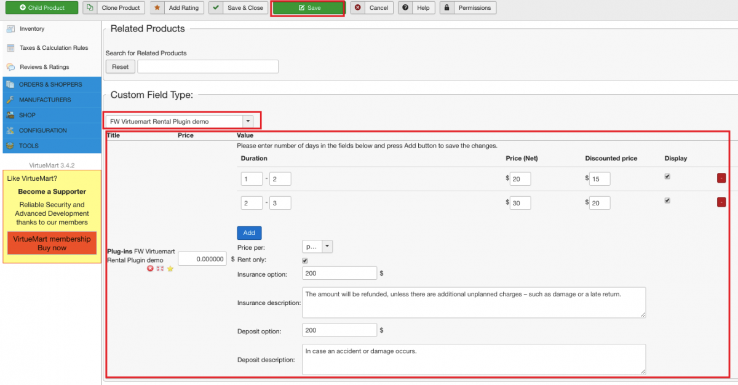Select Taxes & Calculation Rules in sidebar

(x=54, y=48)
